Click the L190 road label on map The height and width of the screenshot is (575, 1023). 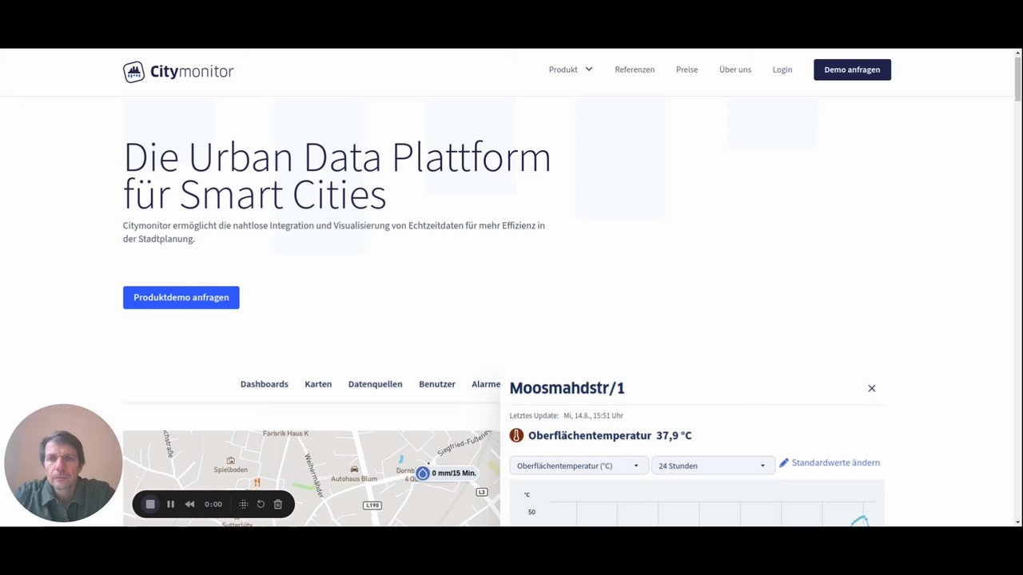click(372, 506)
